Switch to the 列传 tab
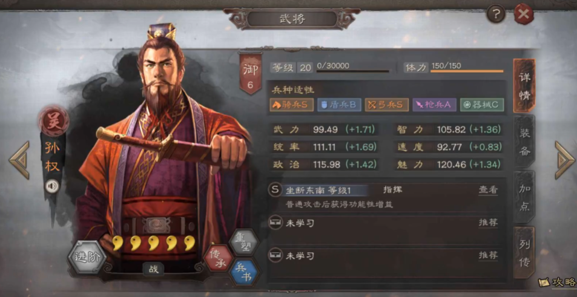 (524, 253)
